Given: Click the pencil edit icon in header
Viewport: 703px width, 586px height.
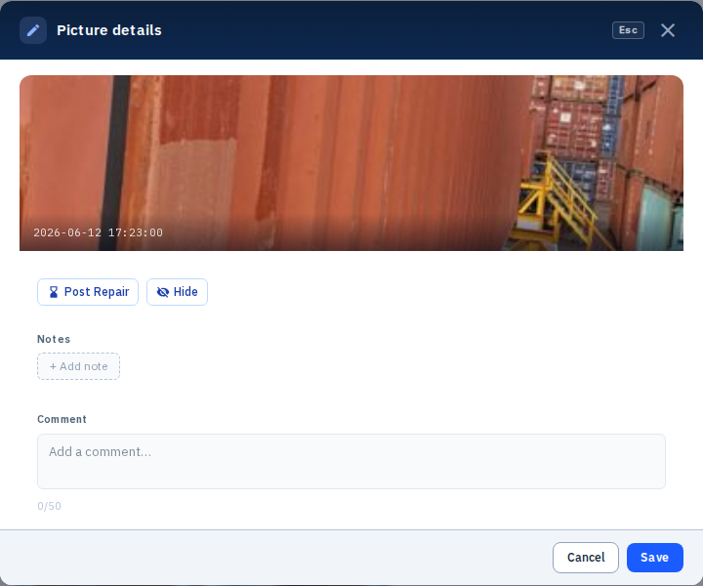Looking at the screenshot, I should [33, 30].
